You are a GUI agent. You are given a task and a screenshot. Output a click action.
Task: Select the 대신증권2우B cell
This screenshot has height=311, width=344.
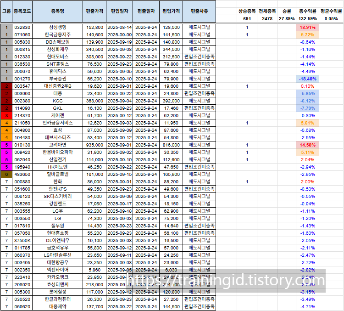pos(58,86)
